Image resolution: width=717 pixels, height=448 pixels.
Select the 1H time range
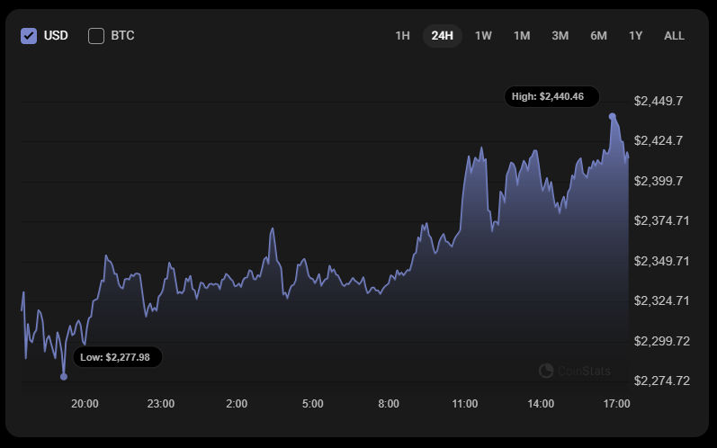pos(402,36)
